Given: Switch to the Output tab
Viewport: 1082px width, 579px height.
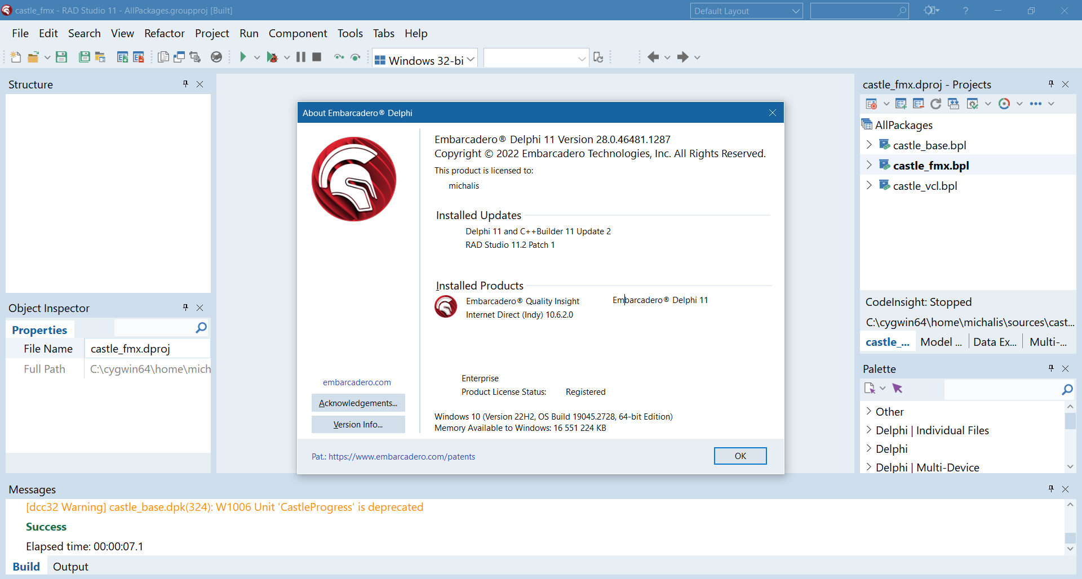Looking at the screenshot, I should 70,567.
